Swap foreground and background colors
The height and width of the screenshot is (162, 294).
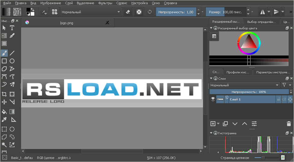click(x=33, y=9)
